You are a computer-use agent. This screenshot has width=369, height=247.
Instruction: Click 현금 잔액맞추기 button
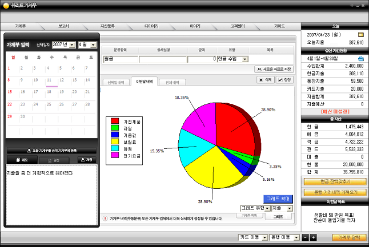335,181
